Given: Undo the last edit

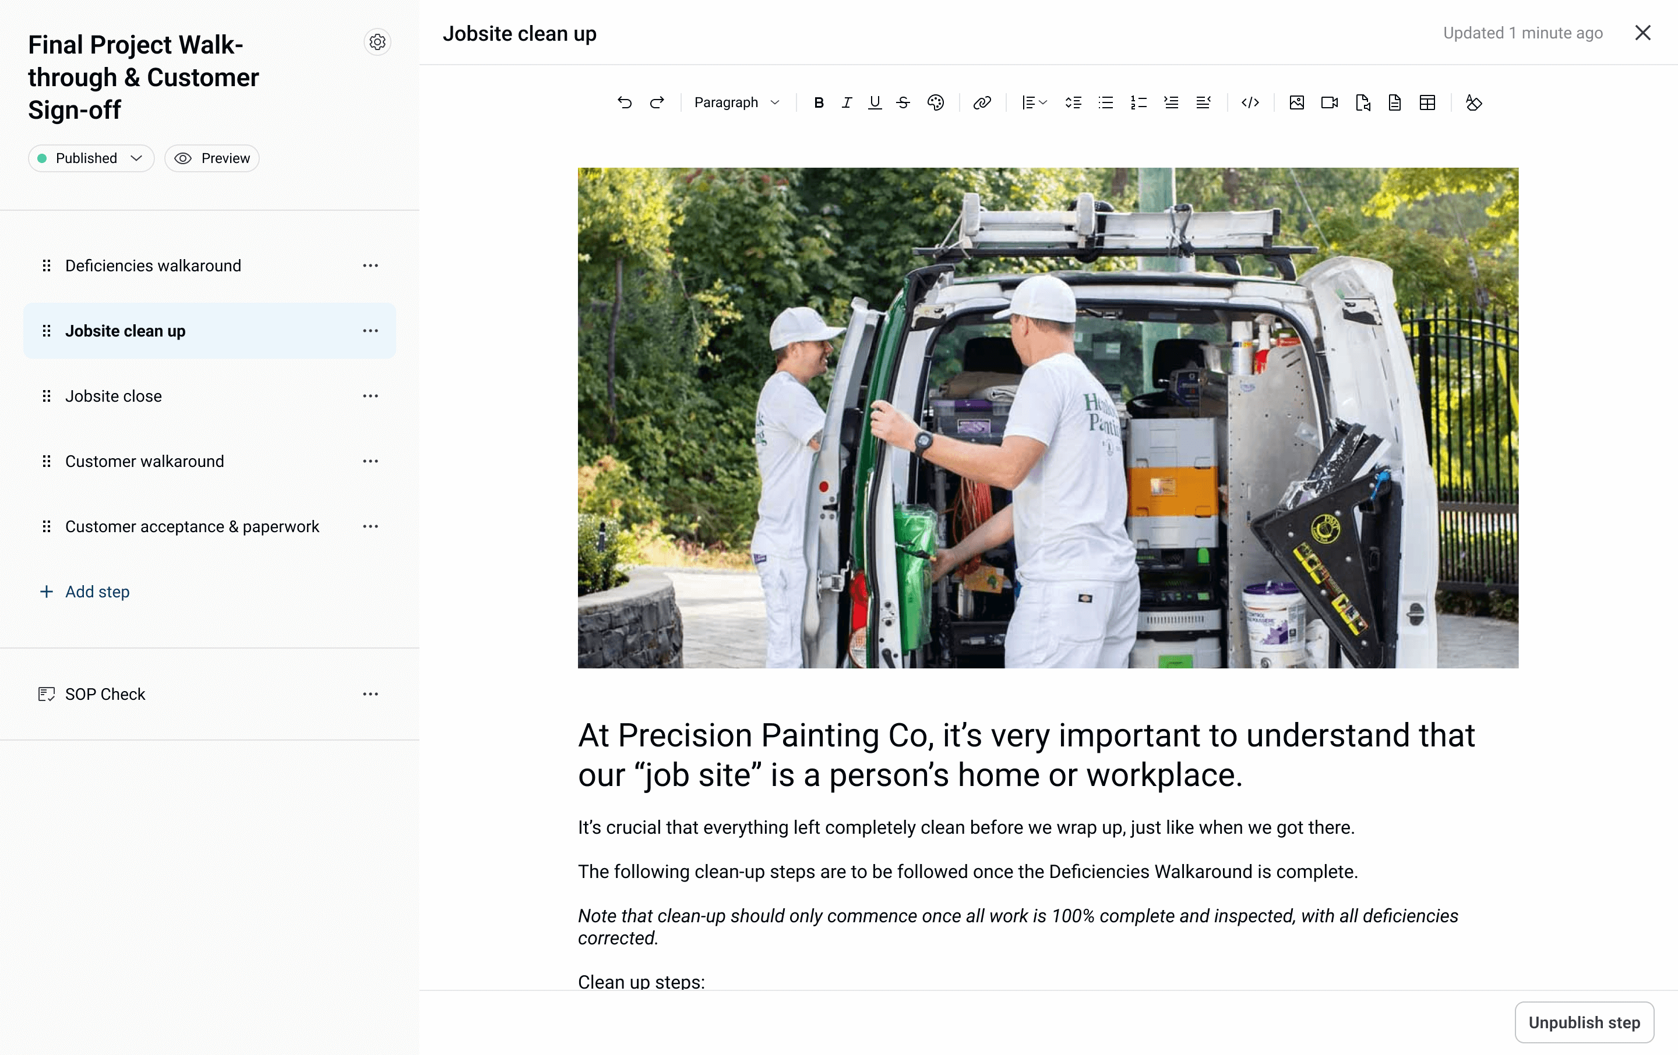Looking at the screenshot, I should [625, 103].
